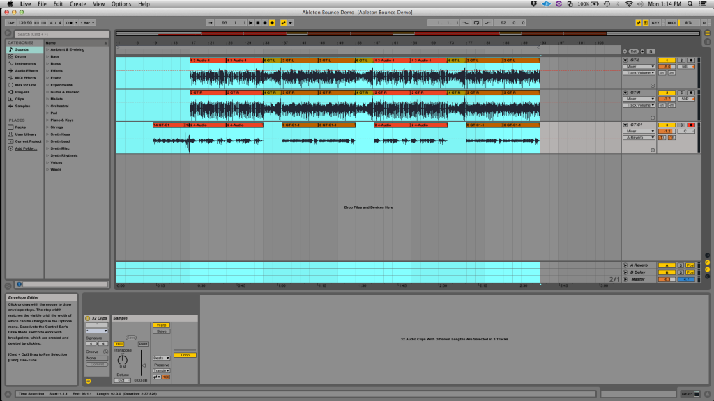
Task: Toggle the automation arm icon
Action: (x=283, y=23)
